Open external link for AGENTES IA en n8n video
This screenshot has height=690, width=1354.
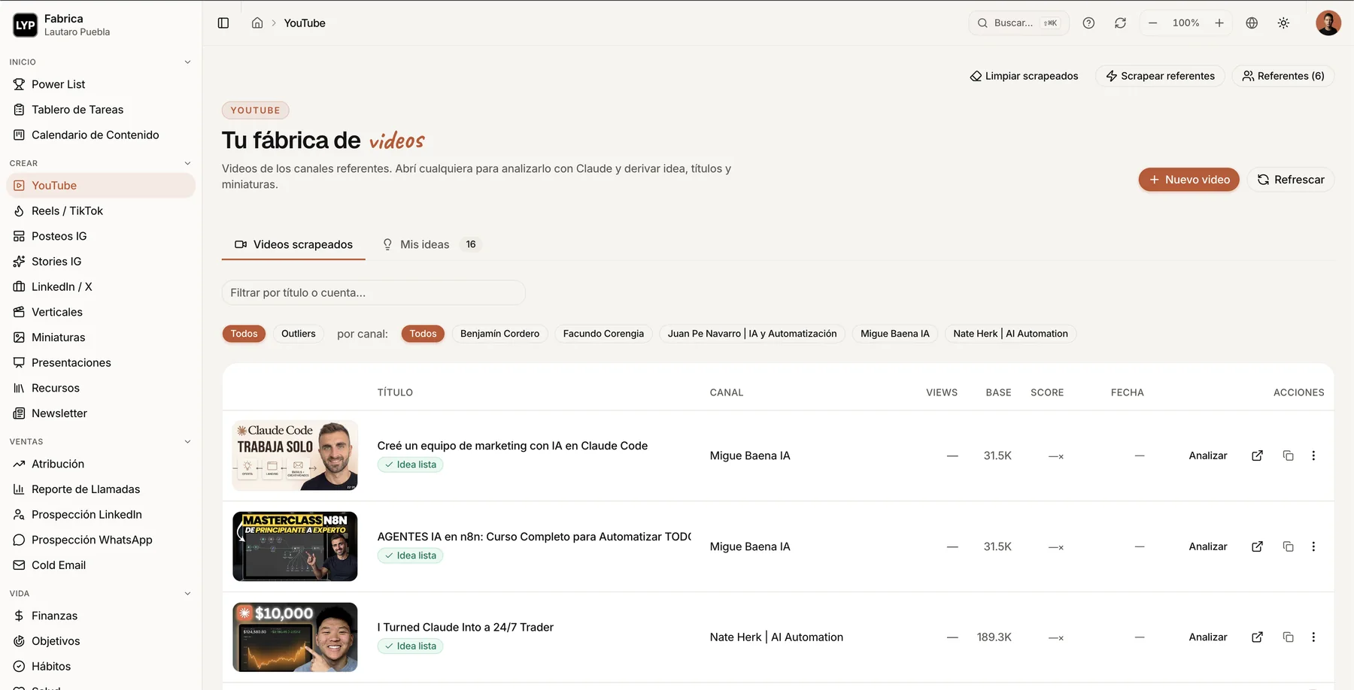(1257, 546)
